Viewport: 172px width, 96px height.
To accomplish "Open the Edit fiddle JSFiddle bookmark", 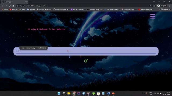I will (112, 10).
